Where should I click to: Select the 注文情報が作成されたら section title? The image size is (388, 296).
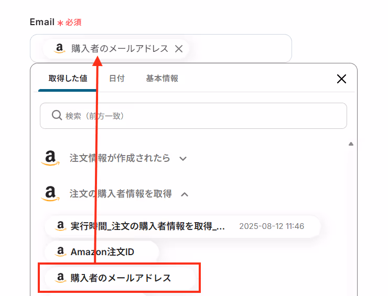pyautogui.click(x=120, y=158)
